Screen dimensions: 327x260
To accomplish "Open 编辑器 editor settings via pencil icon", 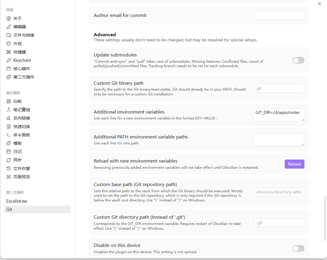I will (x=9, y=27).
